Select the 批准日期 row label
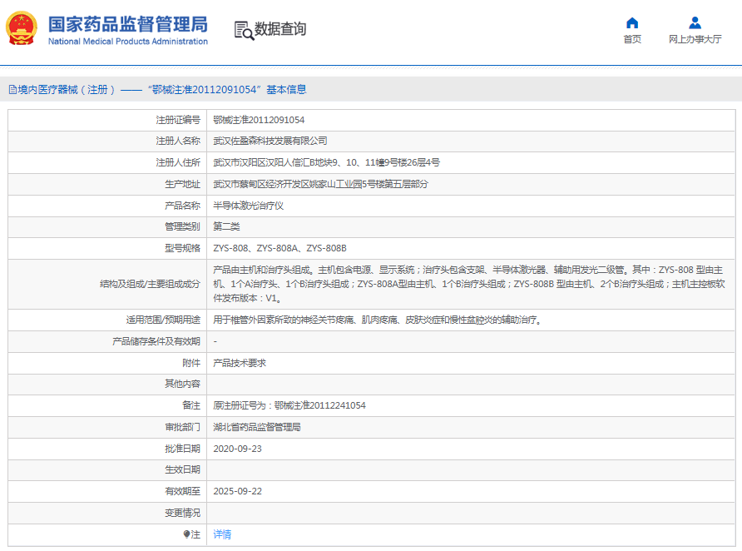 tap(183, 449)
